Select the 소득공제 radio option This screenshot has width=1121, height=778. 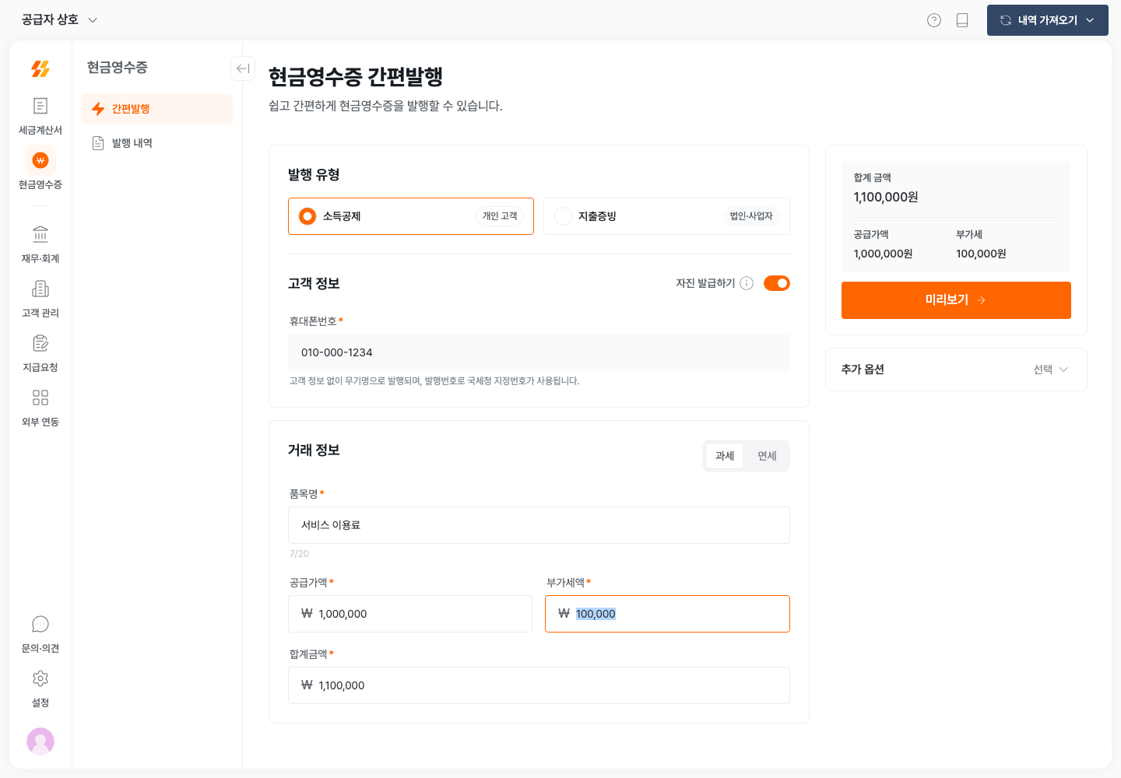point(411,216)
